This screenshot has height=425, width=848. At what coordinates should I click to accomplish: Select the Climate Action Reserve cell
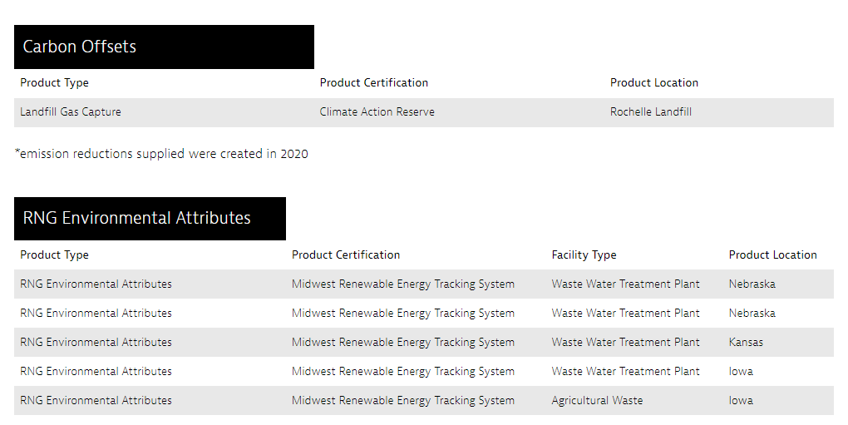pos(377,112)
